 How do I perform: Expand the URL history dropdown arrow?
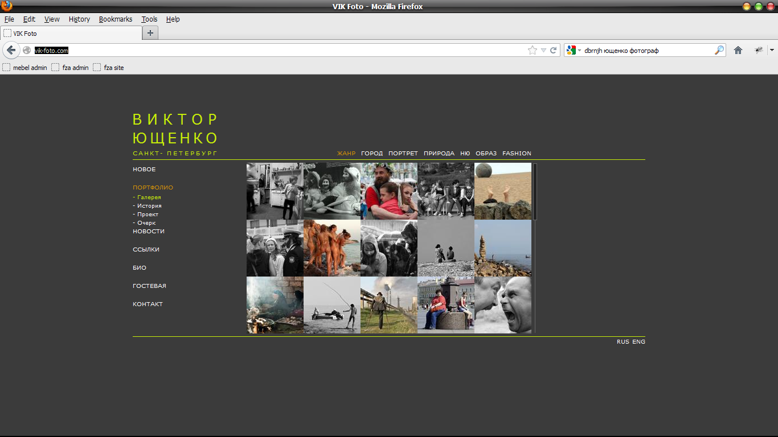(543, 50)
